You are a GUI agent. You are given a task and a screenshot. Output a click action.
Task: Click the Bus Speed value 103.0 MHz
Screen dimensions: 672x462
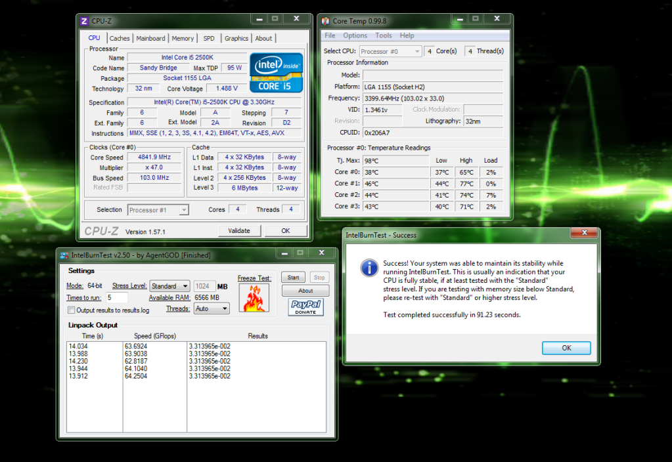tap(154, 178)
